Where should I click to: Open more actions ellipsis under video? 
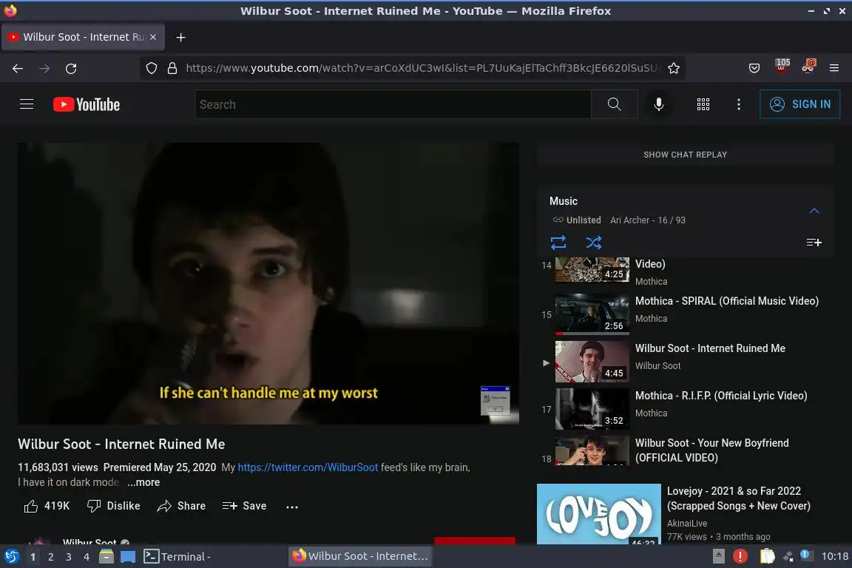292,507
